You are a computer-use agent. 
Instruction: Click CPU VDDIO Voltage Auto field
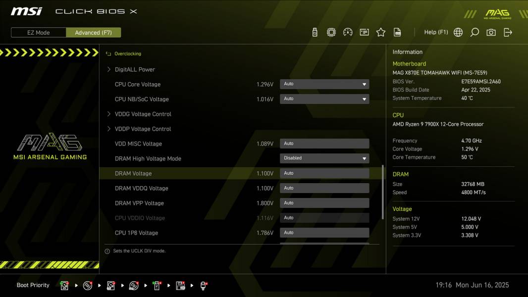coord(324,218)
